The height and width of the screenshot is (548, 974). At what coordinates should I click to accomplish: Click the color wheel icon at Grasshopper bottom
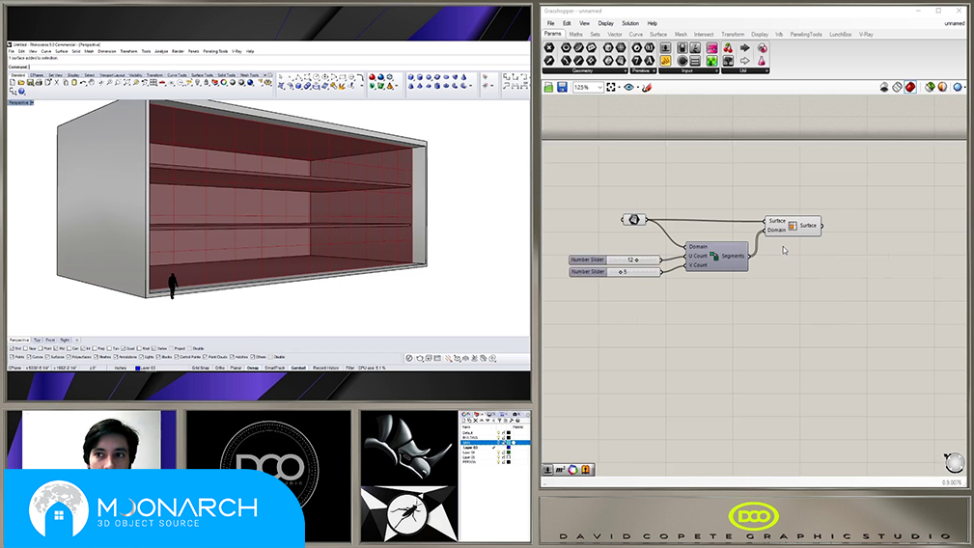(x=572, y=470)
